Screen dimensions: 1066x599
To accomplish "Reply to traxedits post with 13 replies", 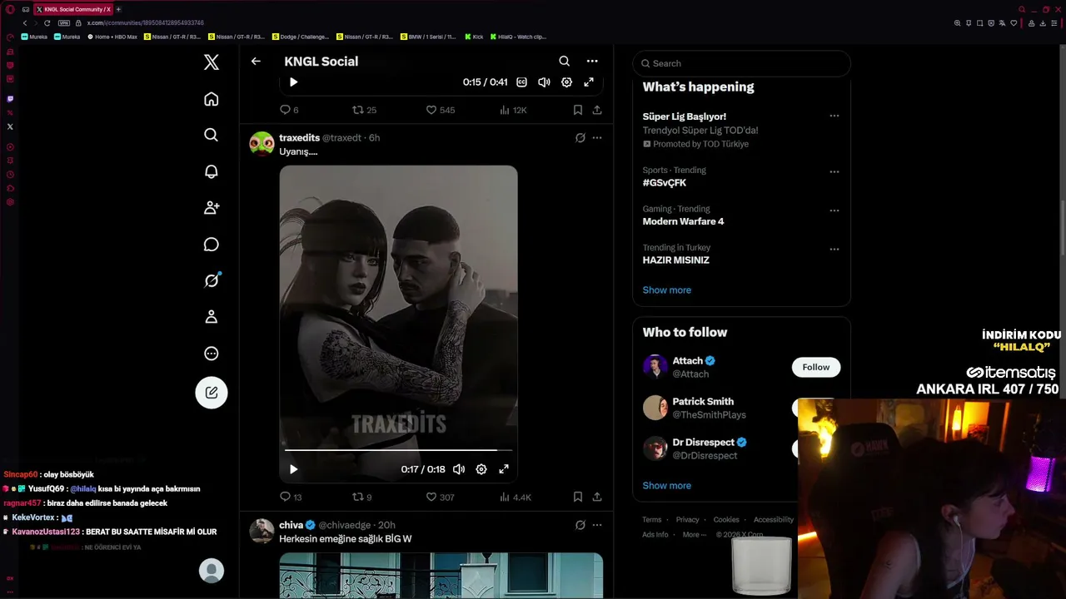I will pyautogui.click(x=291, y=497).
